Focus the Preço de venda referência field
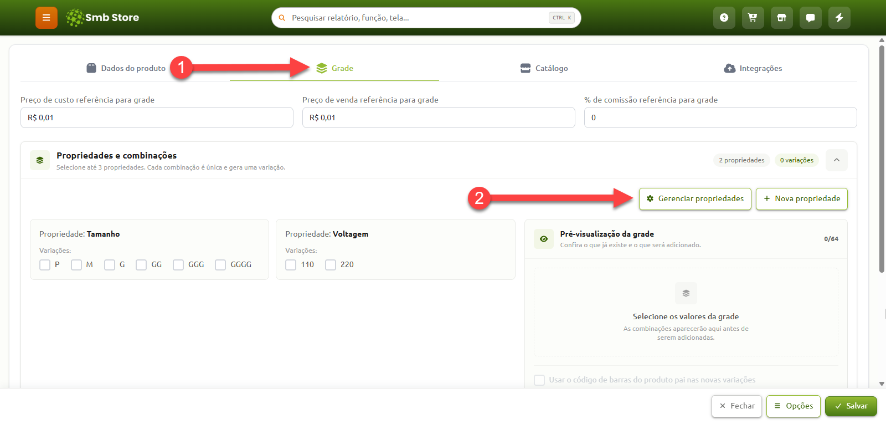Viewport: 886px width, 424px height. (x=439, y=118)
